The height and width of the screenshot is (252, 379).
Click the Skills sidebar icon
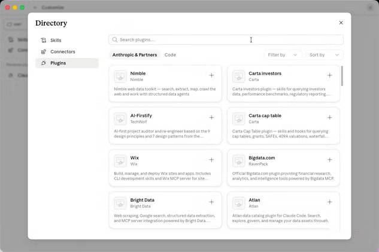(44, 40)
